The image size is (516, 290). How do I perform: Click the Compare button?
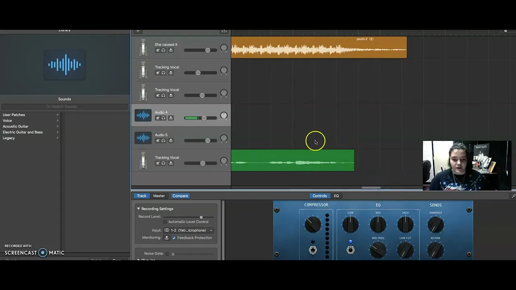180,196
